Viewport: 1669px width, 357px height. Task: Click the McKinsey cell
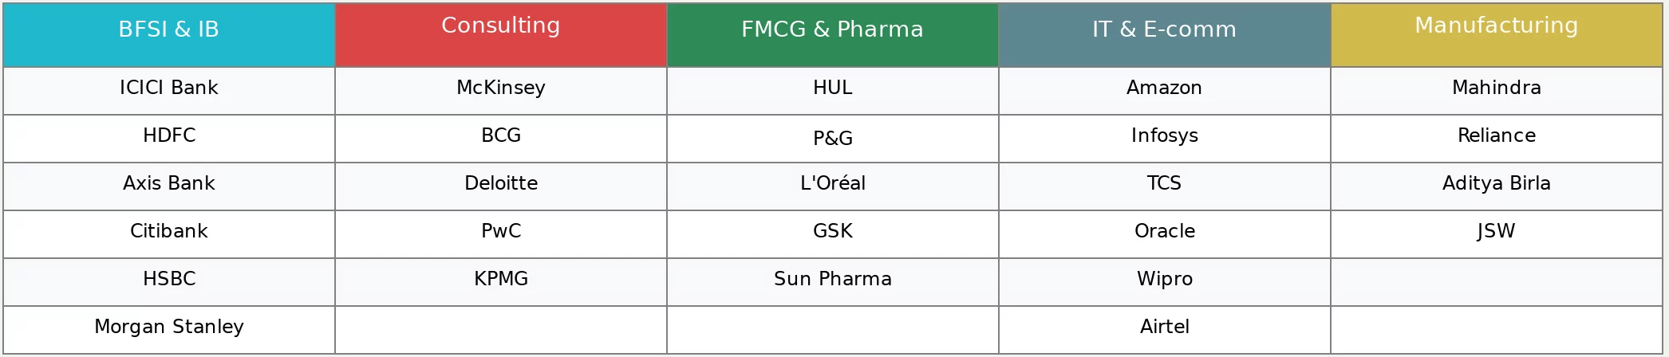tap(500, 88)
